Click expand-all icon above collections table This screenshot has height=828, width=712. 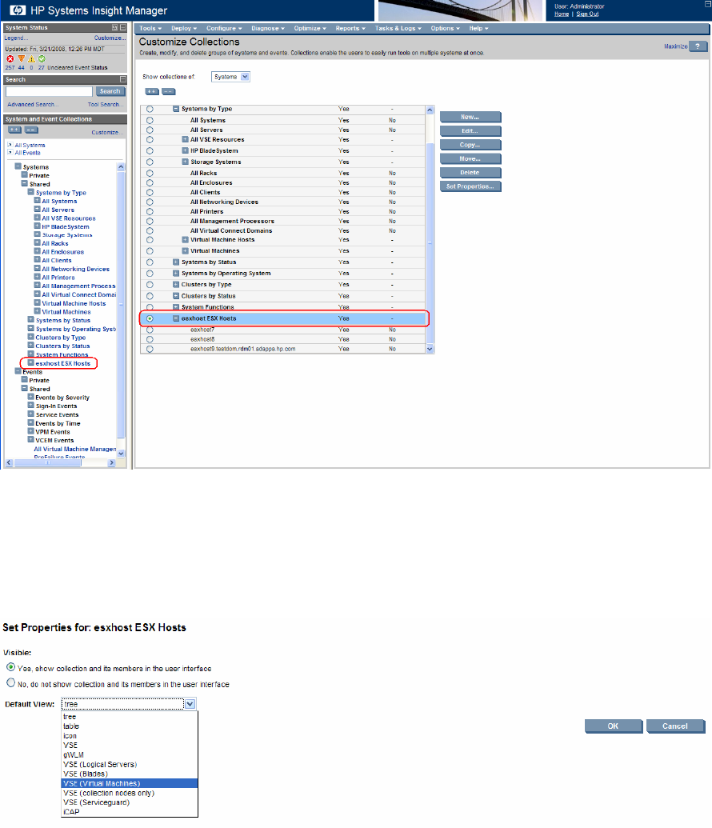(x=152, y=92)
